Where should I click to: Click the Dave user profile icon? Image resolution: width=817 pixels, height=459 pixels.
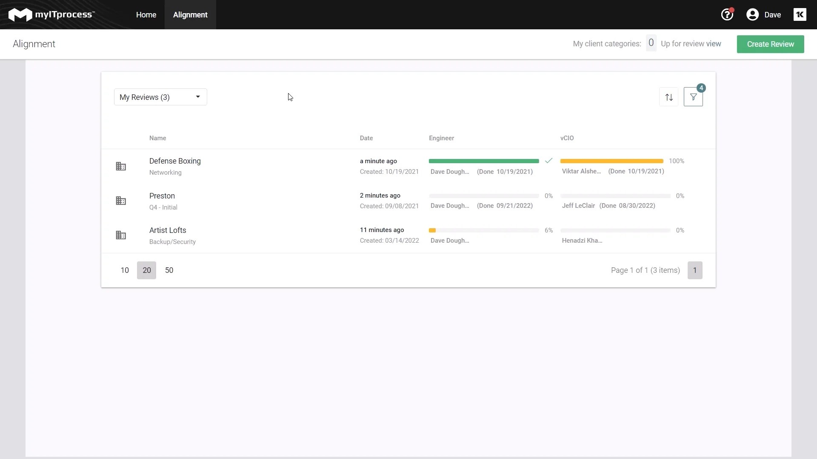753,14
